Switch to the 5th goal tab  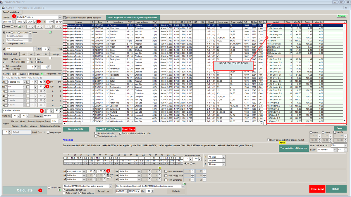(x=46, y=54)
